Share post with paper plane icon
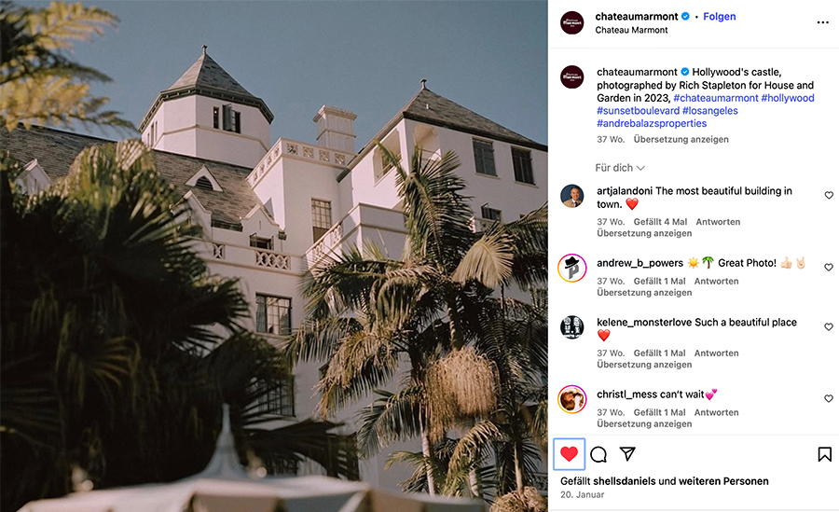 [627, 454]
